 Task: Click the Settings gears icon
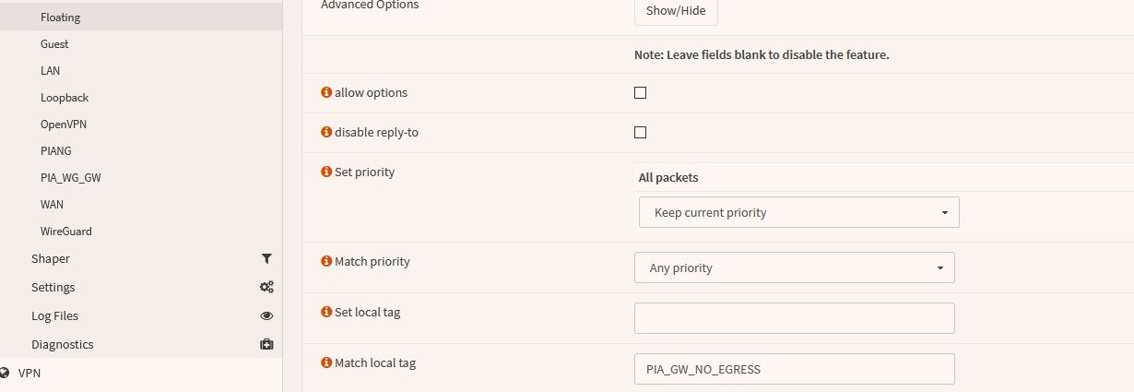click(266, 288)
